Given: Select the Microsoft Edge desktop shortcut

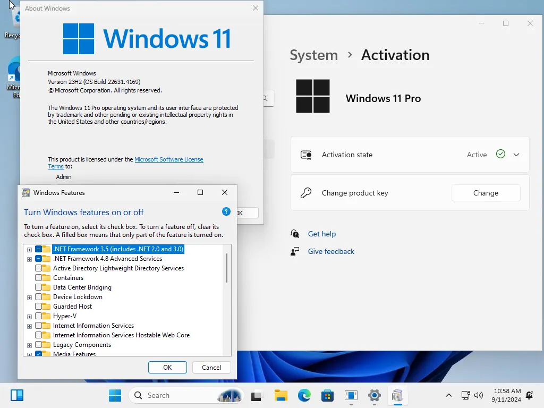Looking at the screenshot, I should tap(13, 78).
